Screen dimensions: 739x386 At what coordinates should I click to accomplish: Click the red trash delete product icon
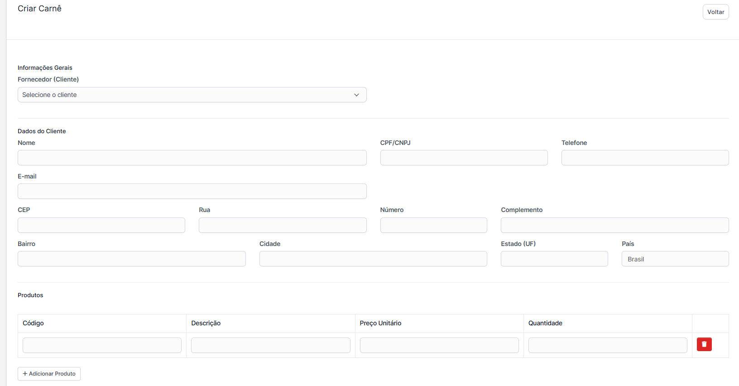pyautogui.click(x=704, y=344)
